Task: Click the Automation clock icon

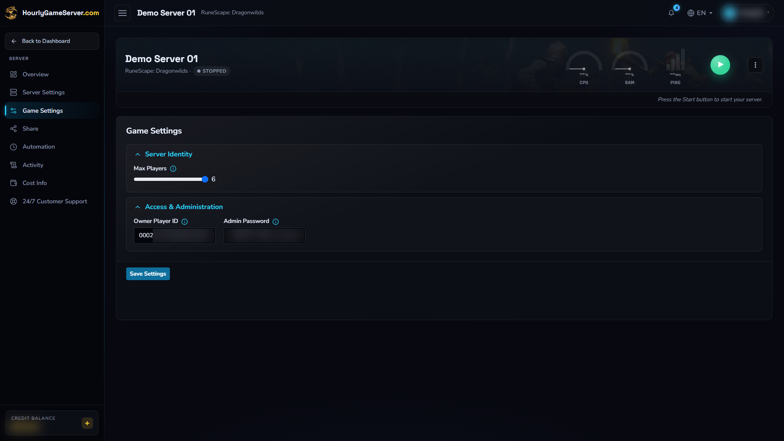Action: click(13, 147)
